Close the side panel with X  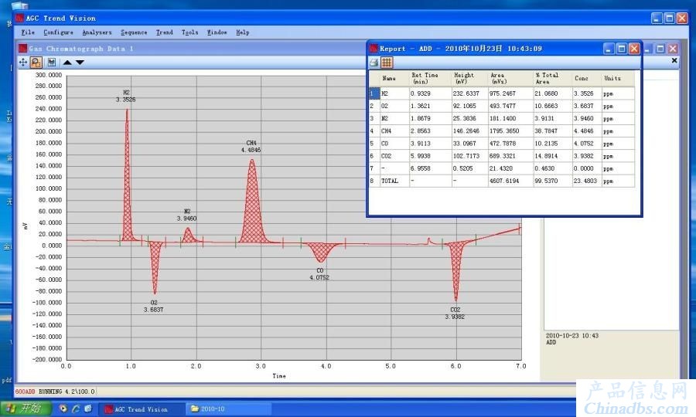point(674,60)
